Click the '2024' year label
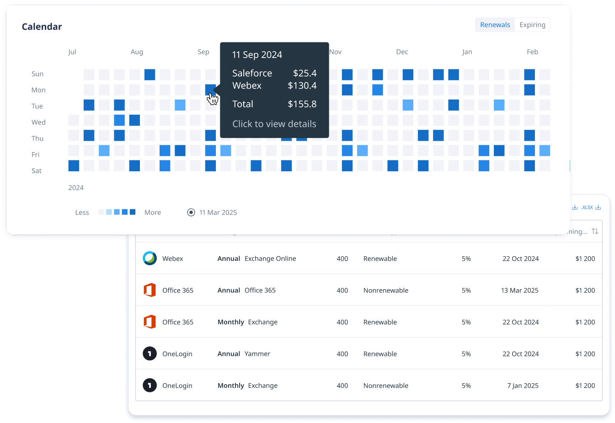Screen dimensions: 615x423 (76, 188)
